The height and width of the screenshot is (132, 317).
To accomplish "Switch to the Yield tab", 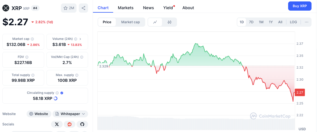I will click(x=168, y=8).
